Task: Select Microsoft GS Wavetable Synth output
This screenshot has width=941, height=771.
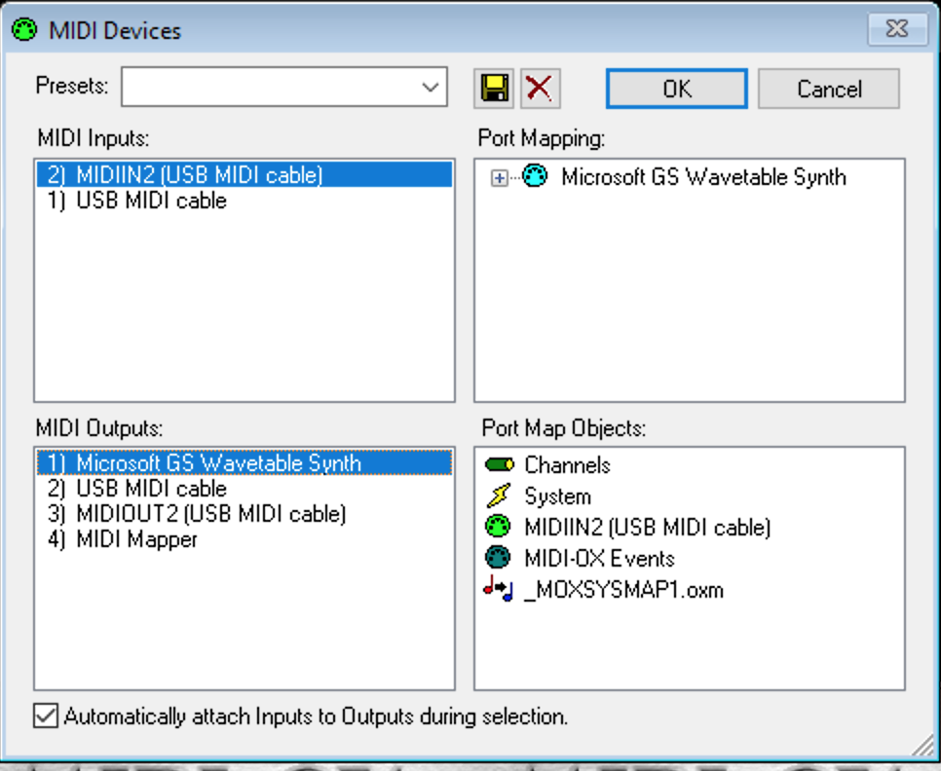Action: click(x=218, y=463)
